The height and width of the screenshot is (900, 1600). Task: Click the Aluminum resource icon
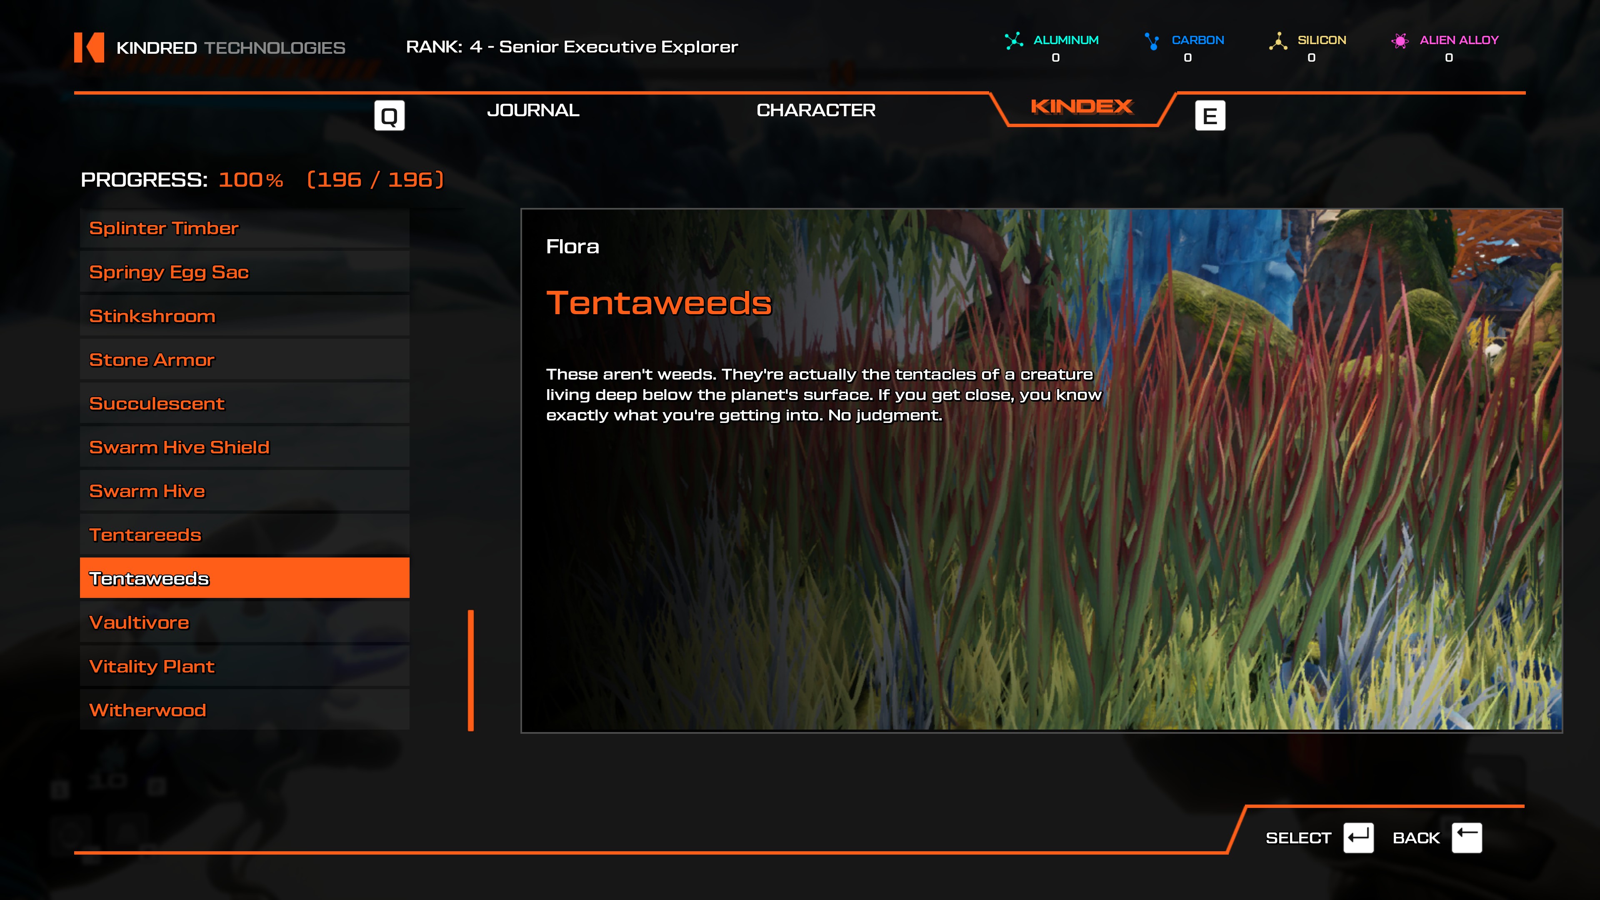tap(1014, 41)
